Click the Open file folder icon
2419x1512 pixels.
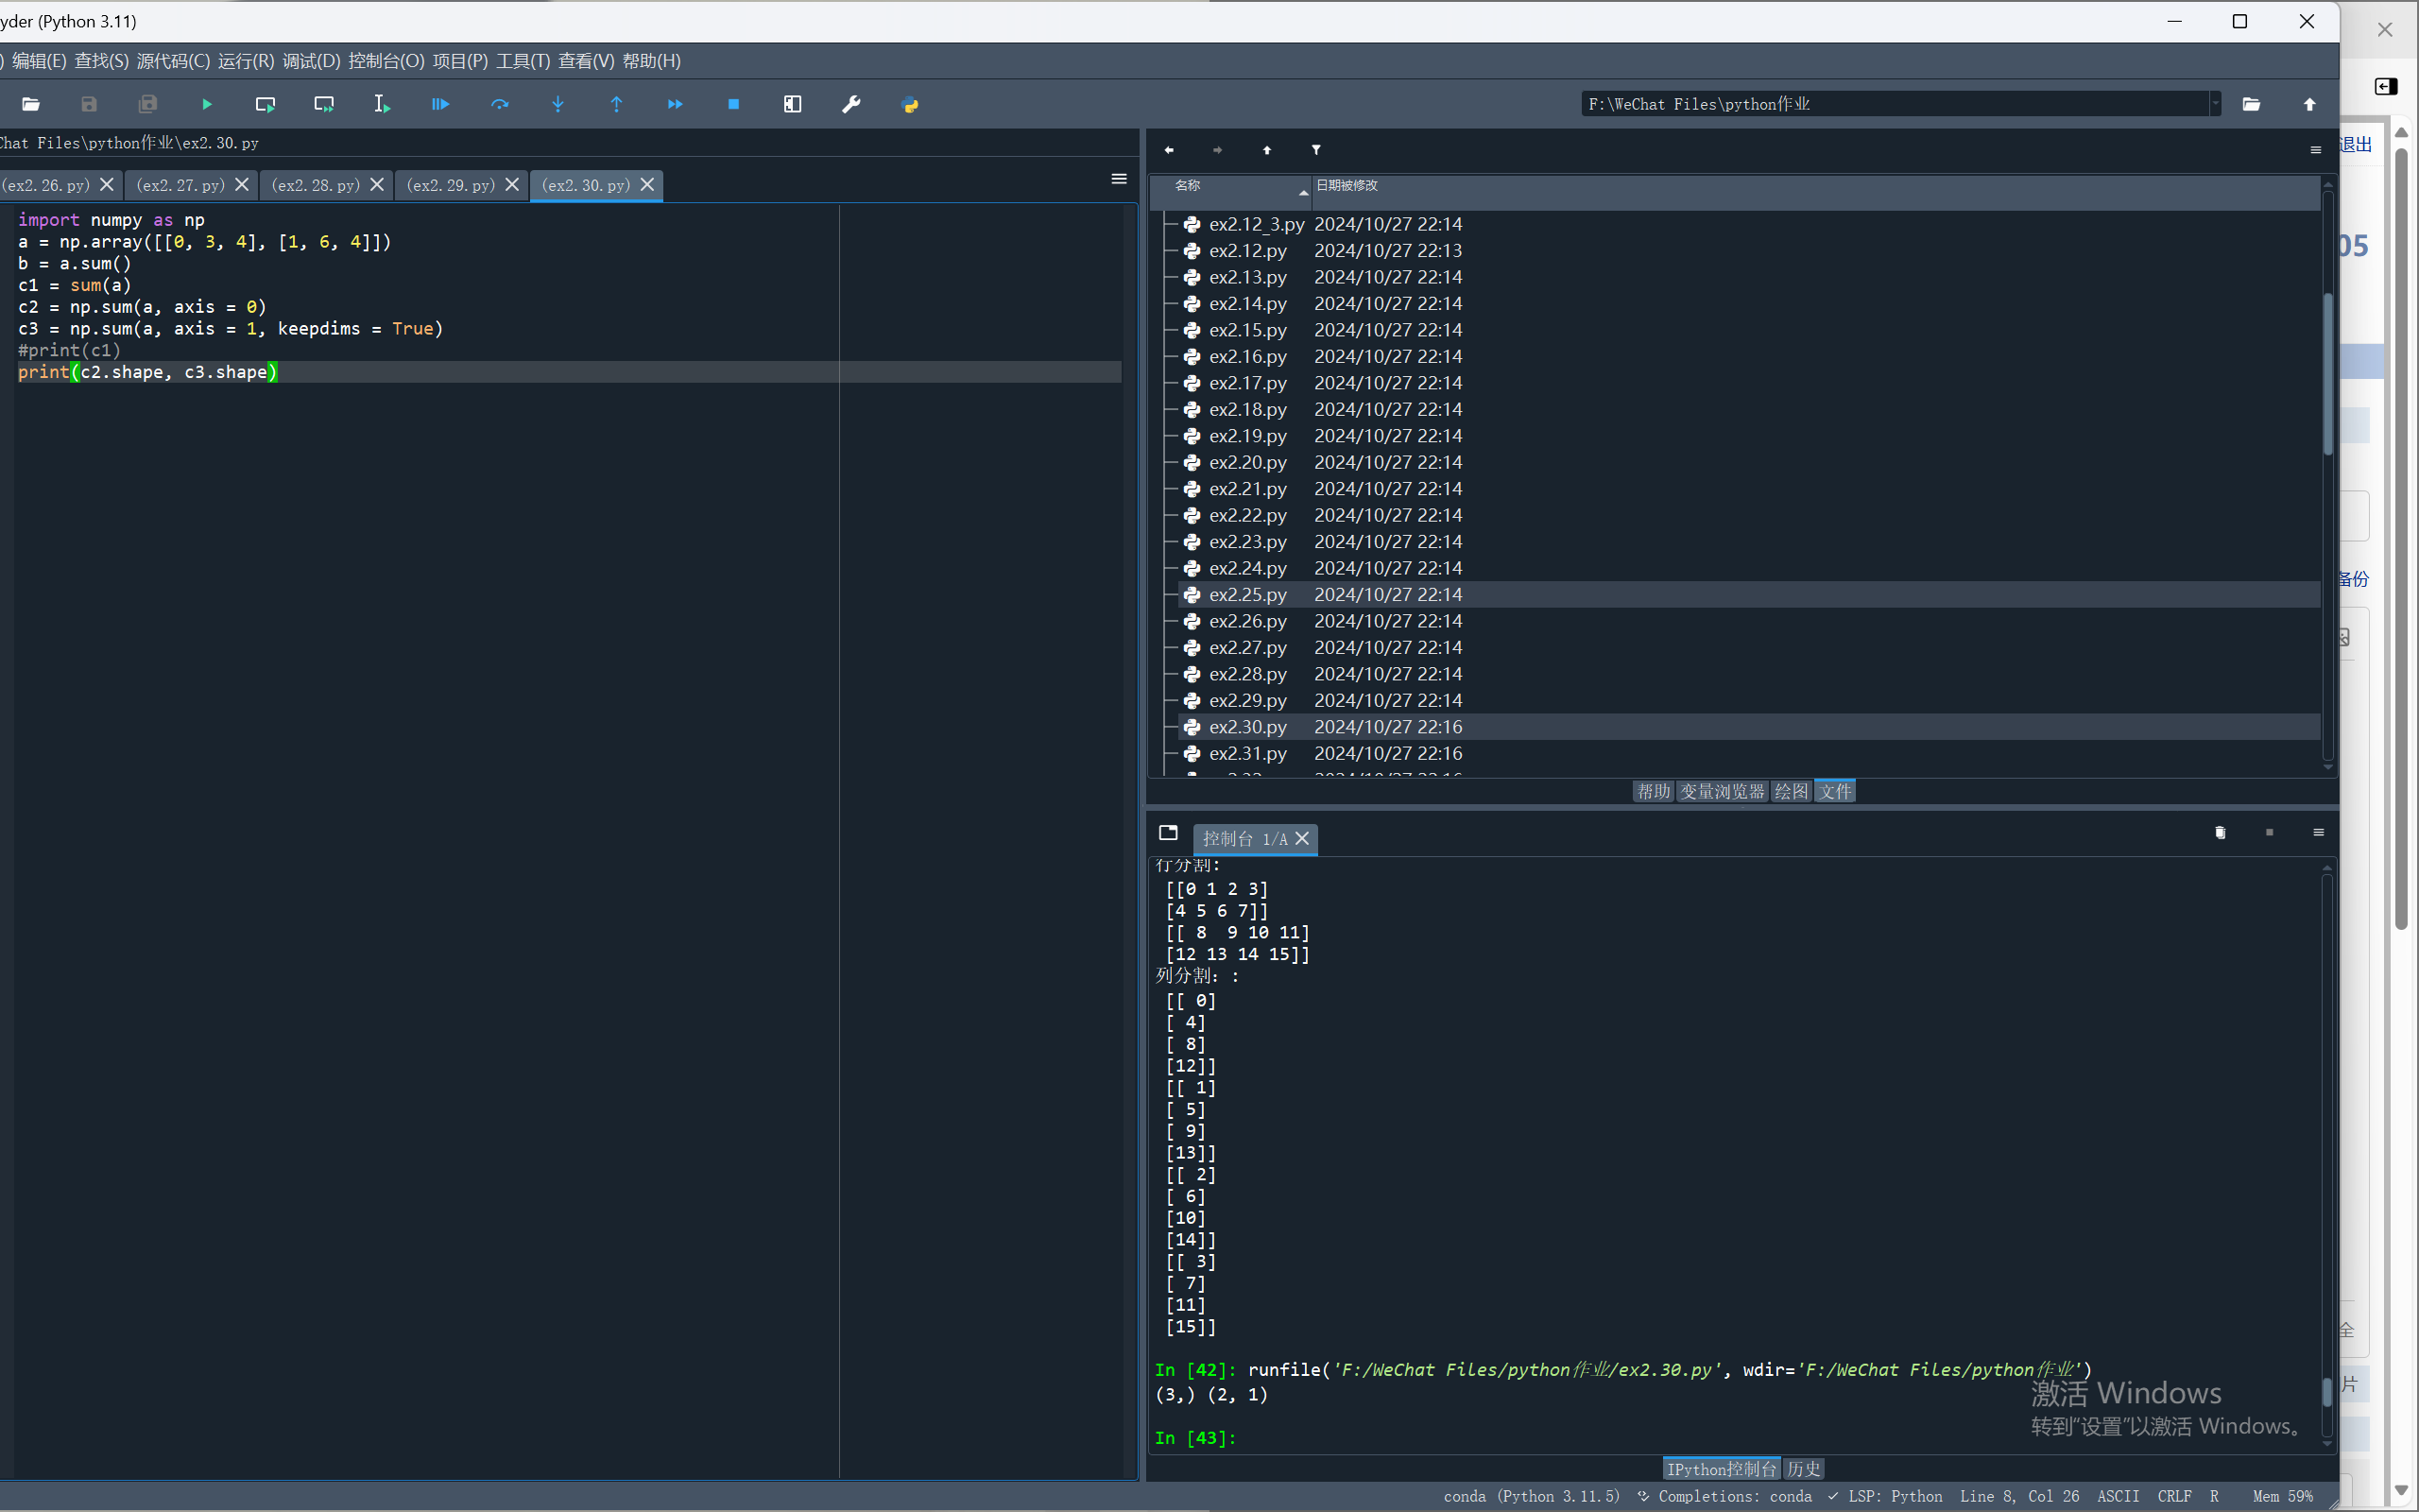[x=31, y=104]
